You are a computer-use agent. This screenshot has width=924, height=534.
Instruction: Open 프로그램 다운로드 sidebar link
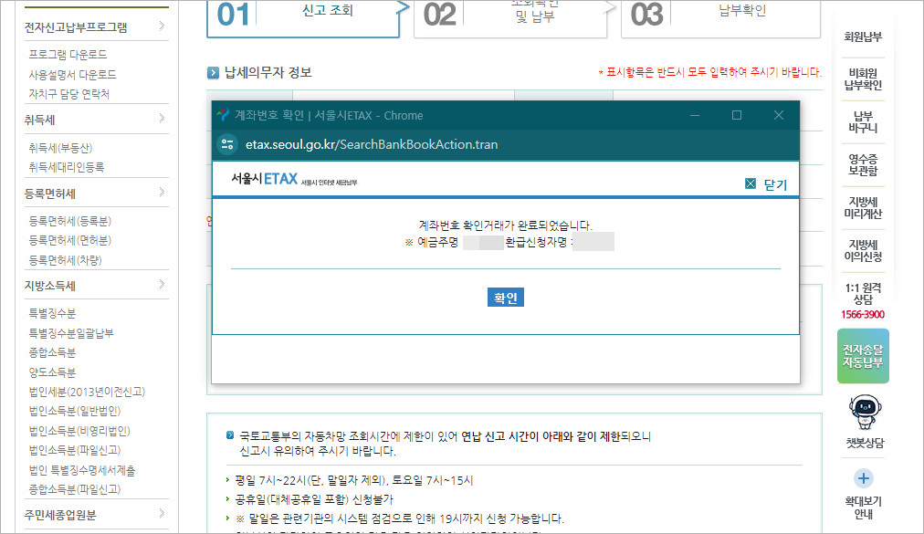tap(68, 55)
